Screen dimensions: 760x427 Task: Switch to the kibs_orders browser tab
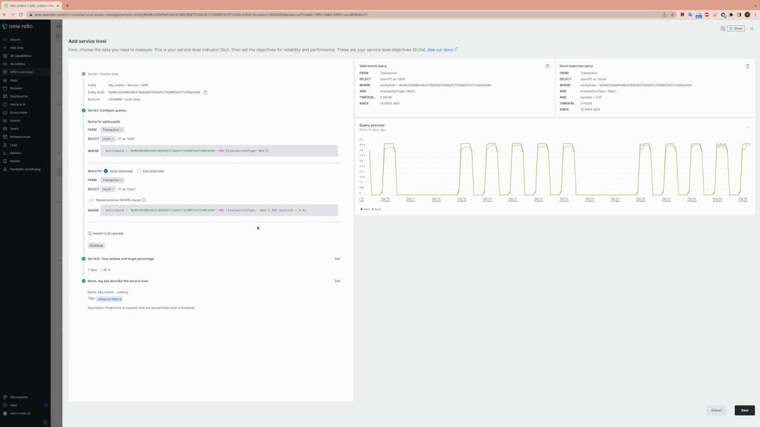tap(32, 5)
